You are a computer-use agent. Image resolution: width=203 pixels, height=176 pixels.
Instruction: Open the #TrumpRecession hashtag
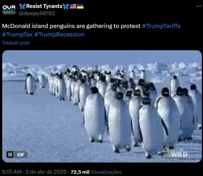[x=59, y=34]
